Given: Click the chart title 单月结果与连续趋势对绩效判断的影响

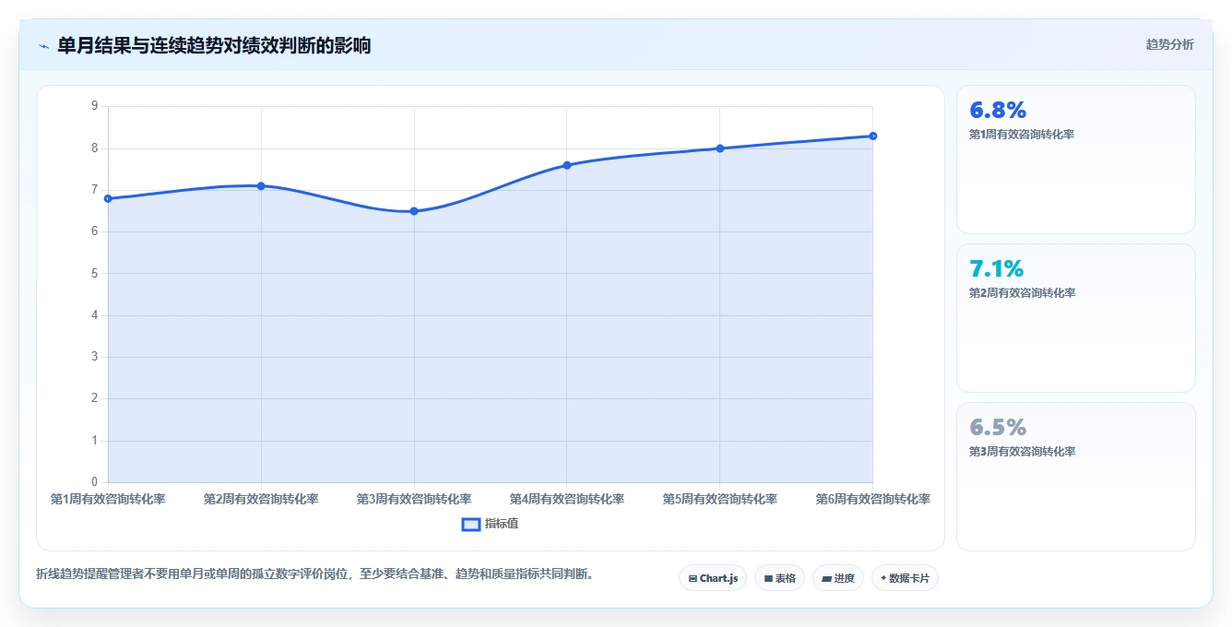Looking at the screenshot, I should tap(214, 45).
